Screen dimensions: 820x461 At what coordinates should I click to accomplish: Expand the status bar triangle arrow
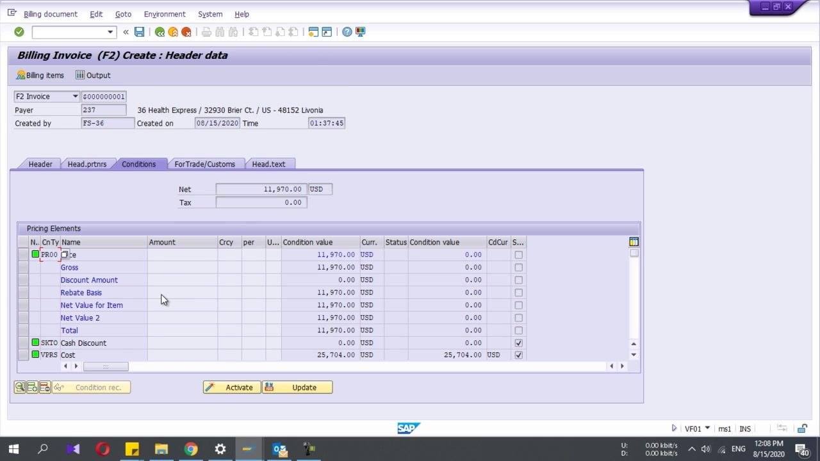[674, 428]
